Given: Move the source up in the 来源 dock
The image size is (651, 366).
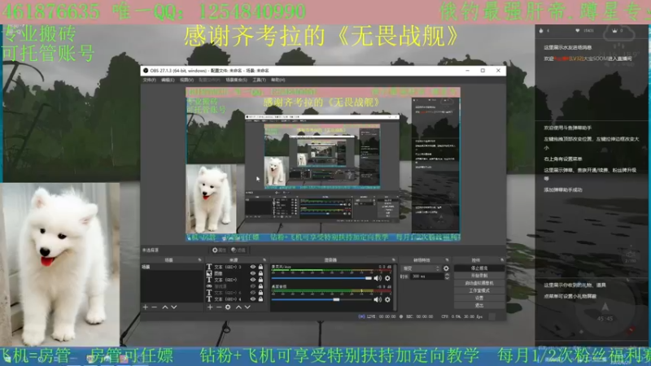Looking at the screenshot, I should (238, 307).
